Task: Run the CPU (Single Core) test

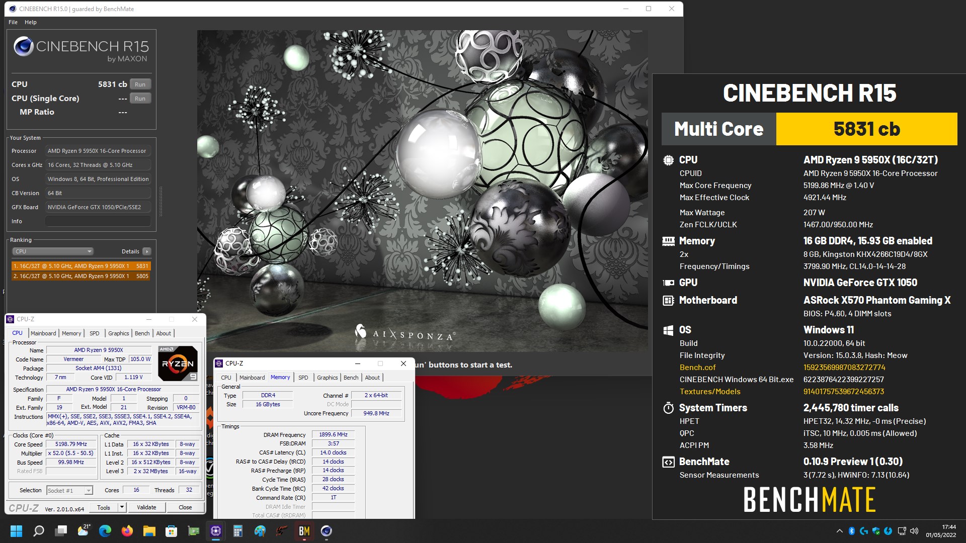Action: click(140, 99)
